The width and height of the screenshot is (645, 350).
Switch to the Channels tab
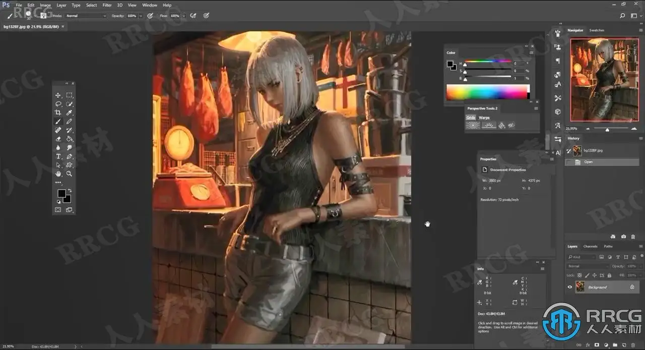pos(590,247)
